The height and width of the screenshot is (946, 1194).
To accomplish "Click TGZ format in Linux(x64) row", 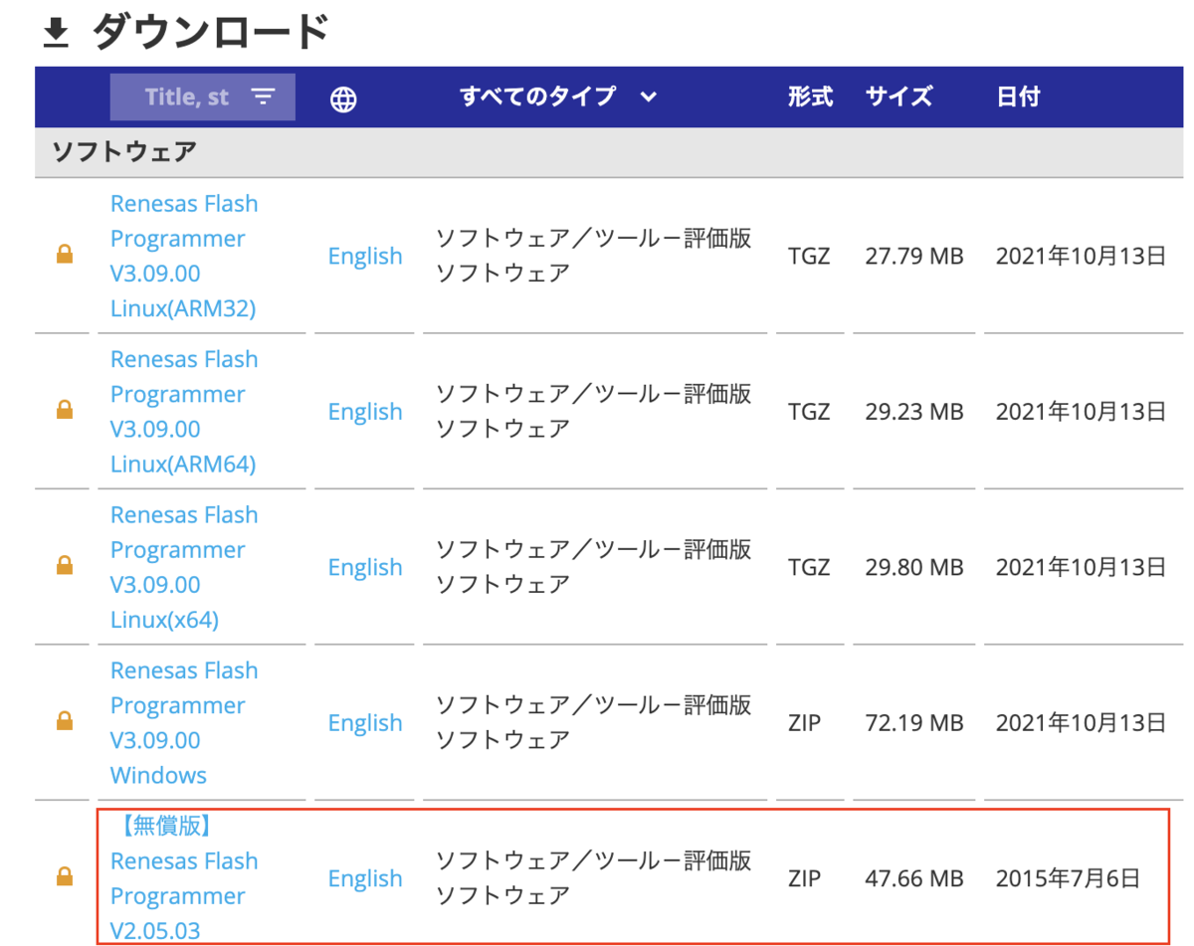I will (809, 567).
